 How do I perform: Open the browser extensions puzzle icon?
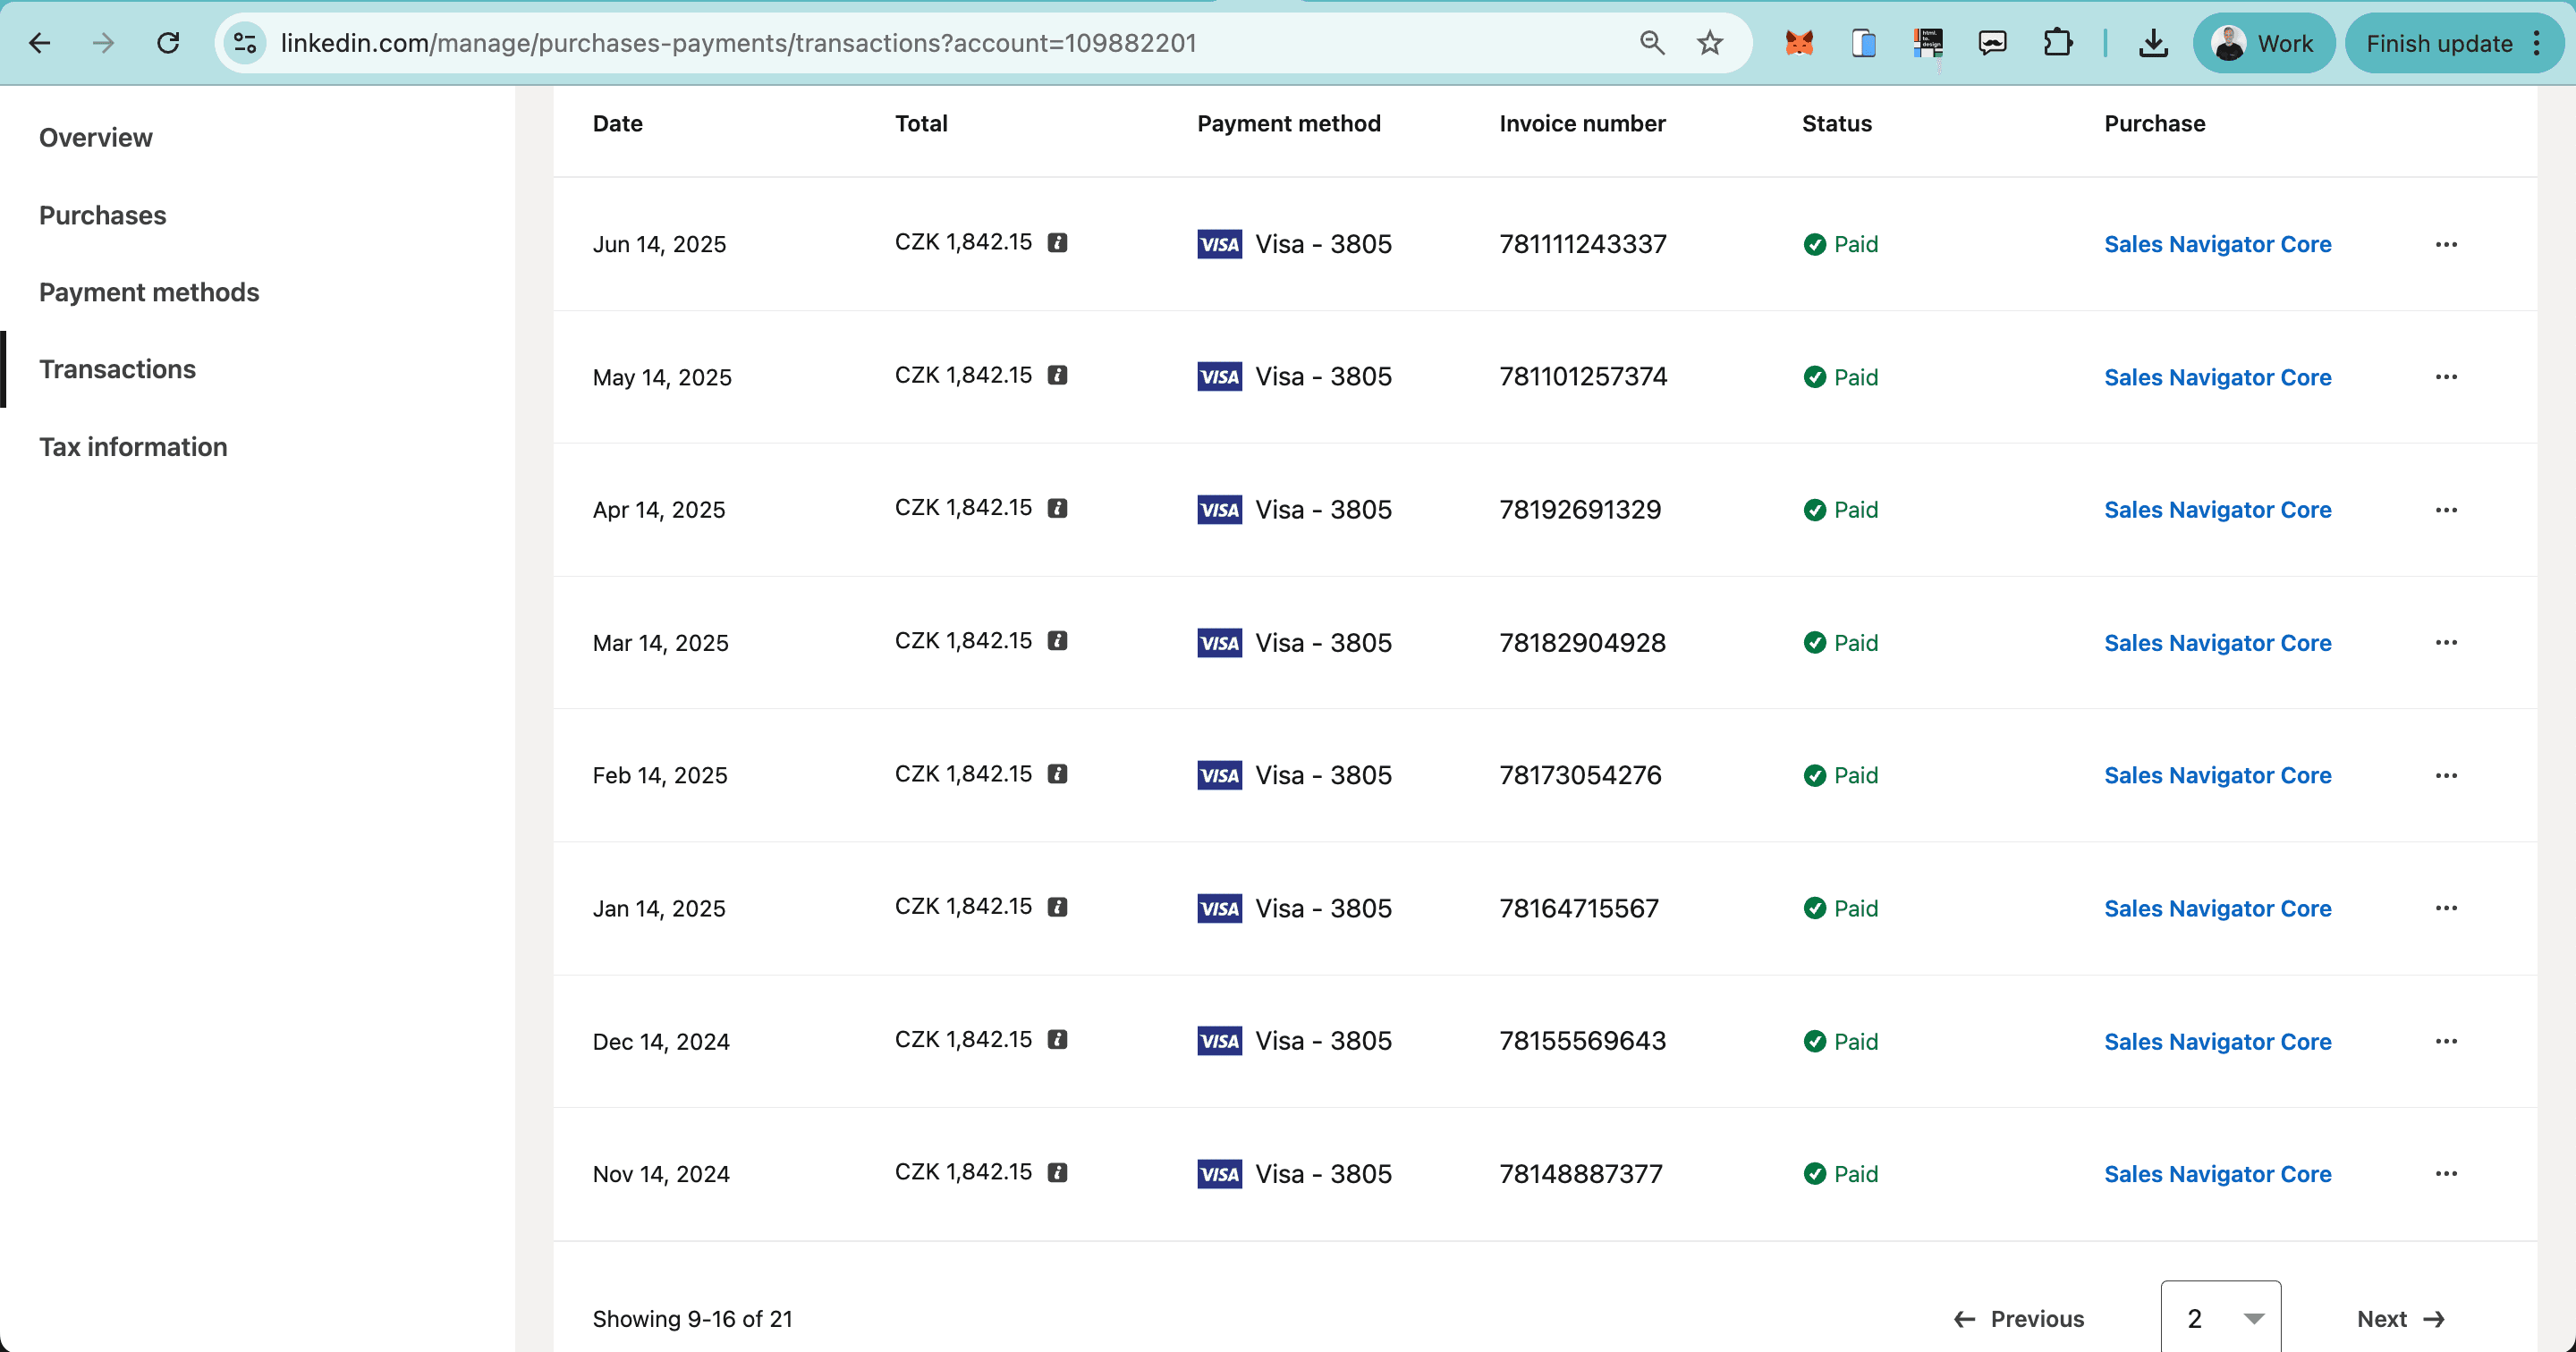point(2057,43)
